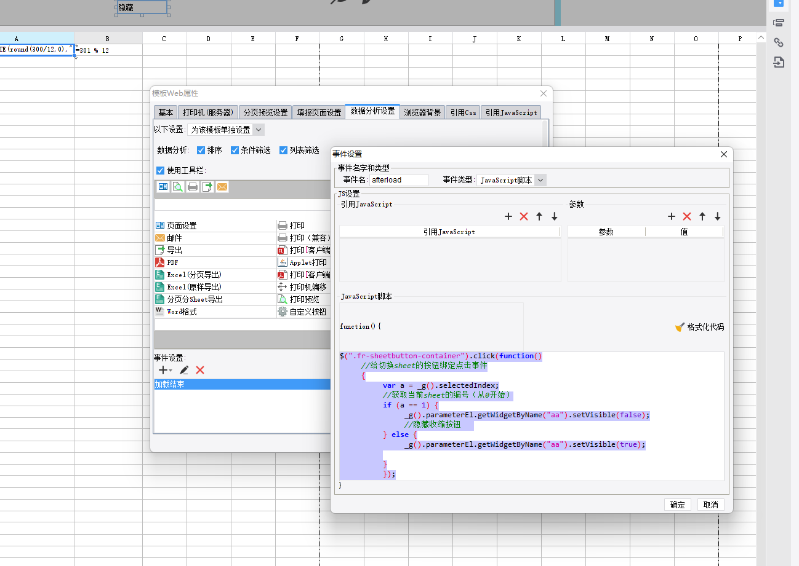Click 值 column header in parameters table
The height and width of the screenshot is (566, 799).
click(684, 232)
